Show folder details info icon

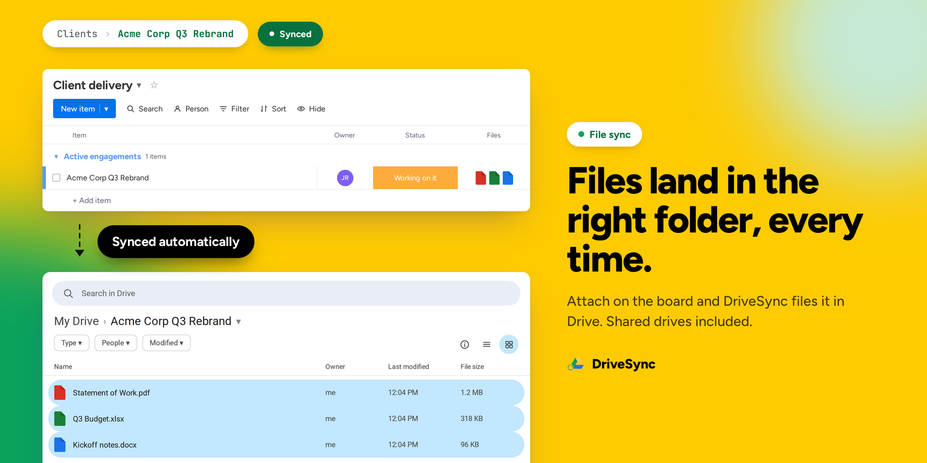465,344
